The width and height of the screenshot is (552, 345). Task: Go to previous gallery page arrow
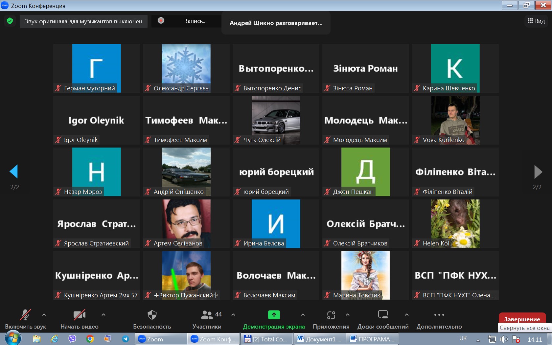[x=14, y=172]
